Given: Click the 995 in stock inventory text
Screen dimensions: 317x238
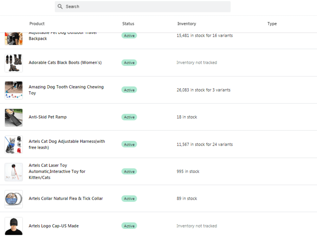Looking at the screenshot, I should coord(188,171).
